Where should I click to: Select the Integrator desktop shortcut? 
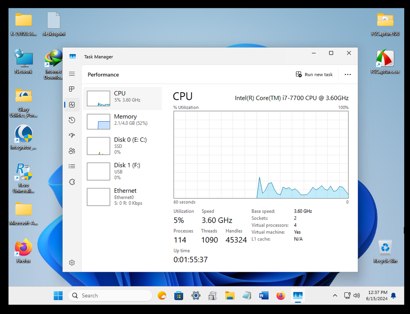click(23, 137)
